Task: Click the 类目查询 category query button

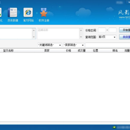Action: [125, 37]
